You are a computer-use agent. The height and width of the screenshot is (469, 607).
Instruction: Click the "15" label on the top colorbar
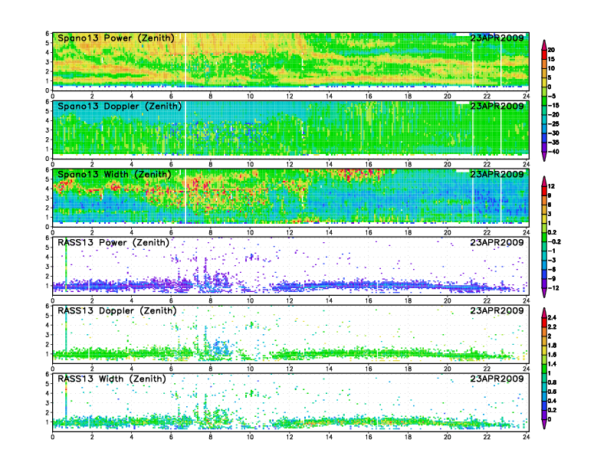[551, 59]
